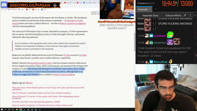197x111 pixels.
Task: Click mosartov's gift sub badge
Action: point(151,43)
